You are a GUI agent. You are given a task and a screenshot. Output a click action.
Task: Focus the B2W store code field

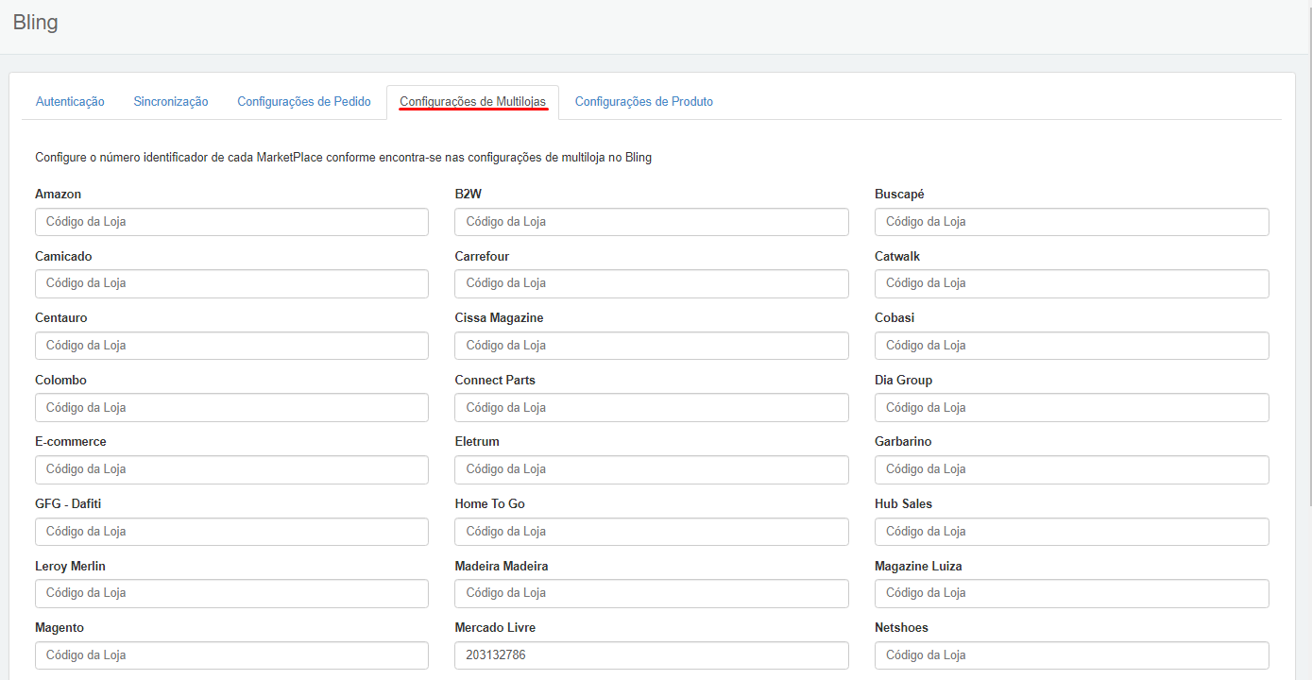[652, 222]
